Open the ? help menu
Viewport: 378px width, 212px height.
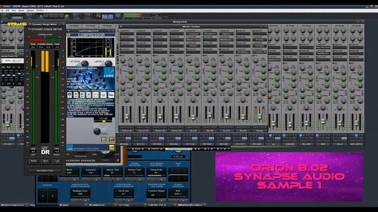tap(47, 11)
